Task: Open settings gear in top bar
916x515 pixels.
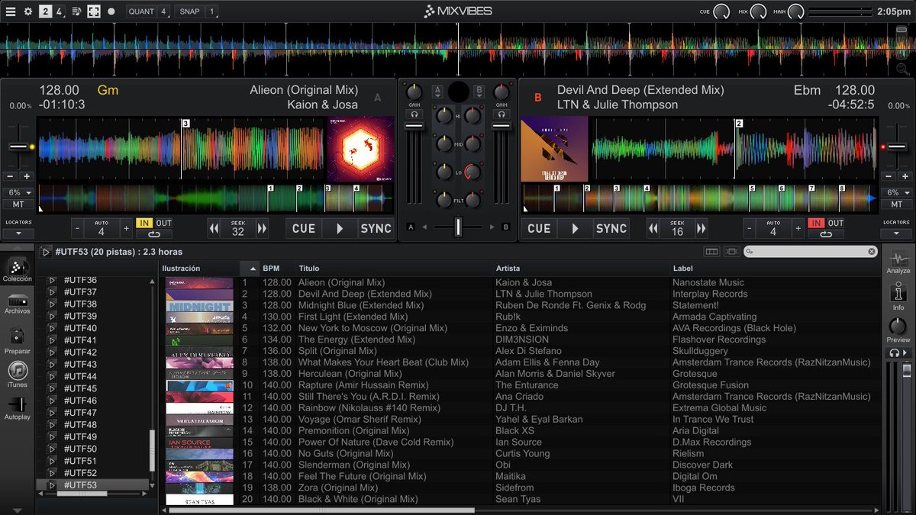Action: (28, 11)
